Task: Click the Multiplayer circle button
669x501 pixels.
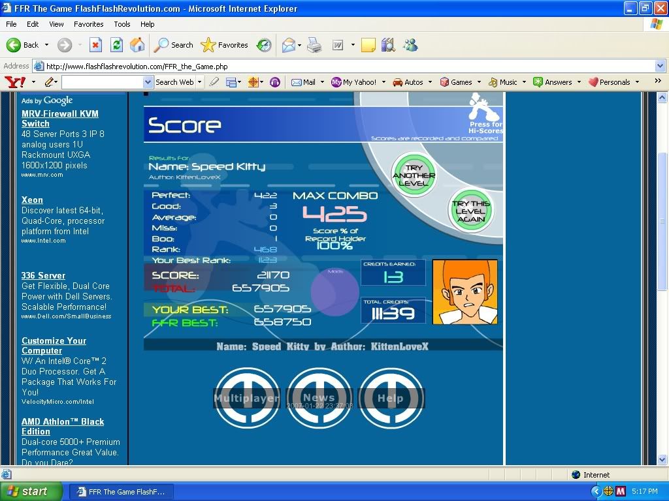Action: pyautogui.click(x=248, y=398)
